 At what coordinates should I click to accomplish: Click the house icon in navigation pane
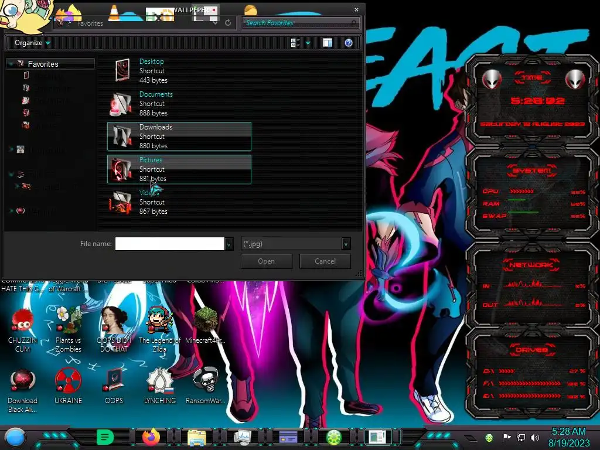click(x=21, y=149)
